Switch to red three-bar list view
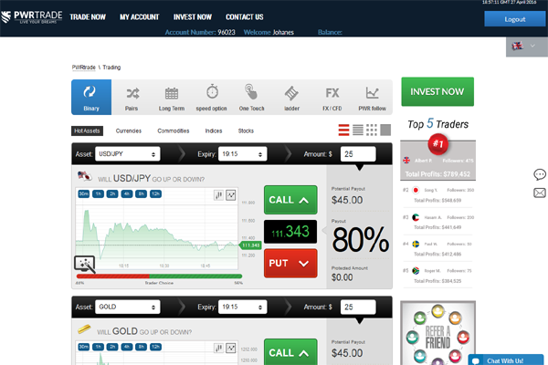Viewport: 548px width, 365px height. pos(344,130)
